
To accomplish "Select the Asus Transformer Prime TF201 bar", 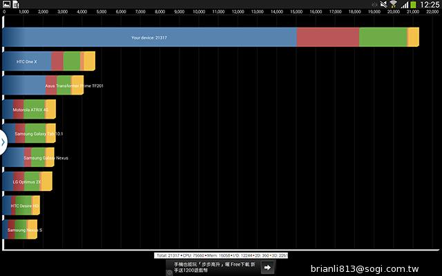I will coord(43,86).
